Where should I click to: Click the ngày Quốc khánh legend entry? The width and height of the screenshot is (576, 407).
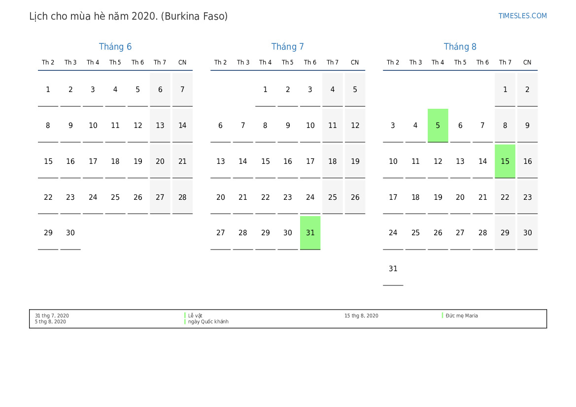(x=208, y=322)
